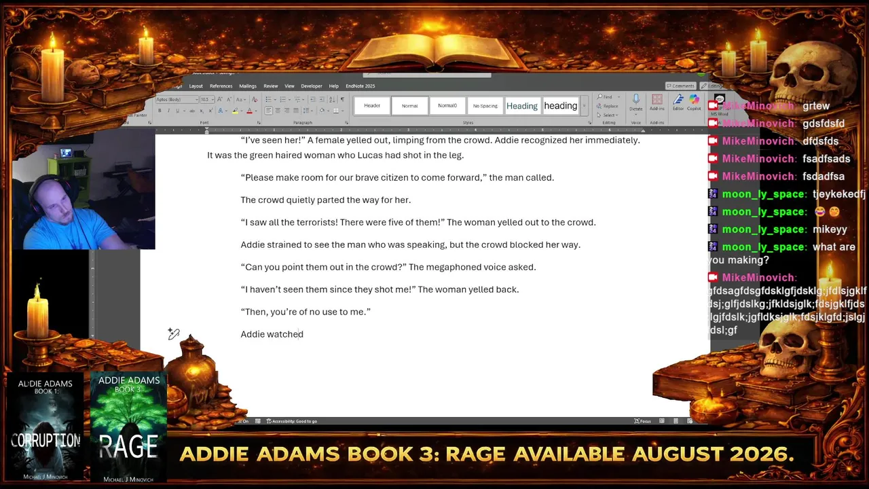Open the Developer ribbon tab
The height and width of the screenshot is (489, 869).
tap(312, 86)
